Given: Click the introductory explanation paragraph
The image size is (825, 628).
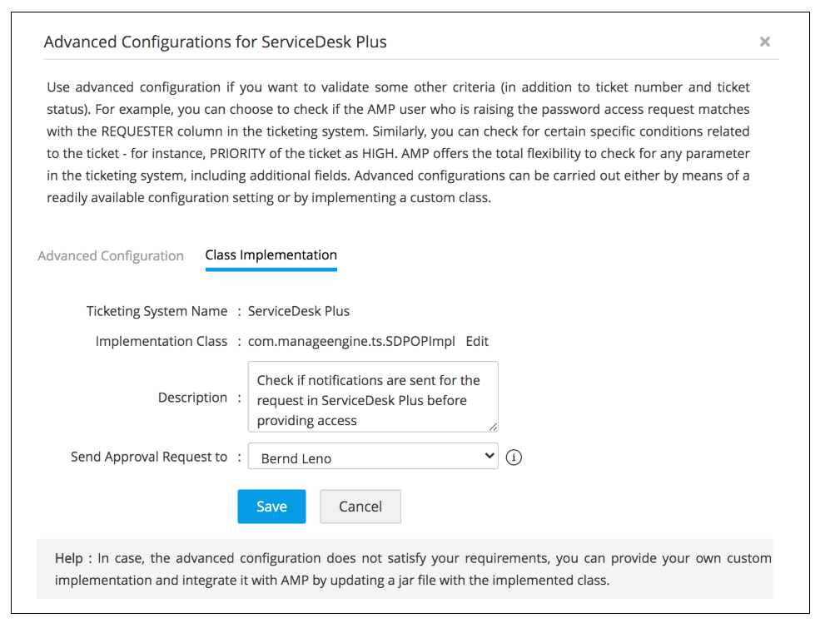Looking at the screenshot, I should click(398, 142).
